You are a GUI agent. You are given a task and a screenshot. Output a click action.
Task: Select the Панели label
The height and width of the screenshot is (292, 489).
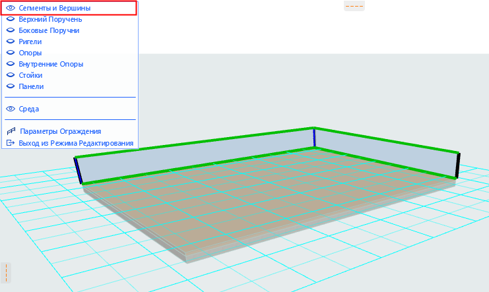(31, 86)
